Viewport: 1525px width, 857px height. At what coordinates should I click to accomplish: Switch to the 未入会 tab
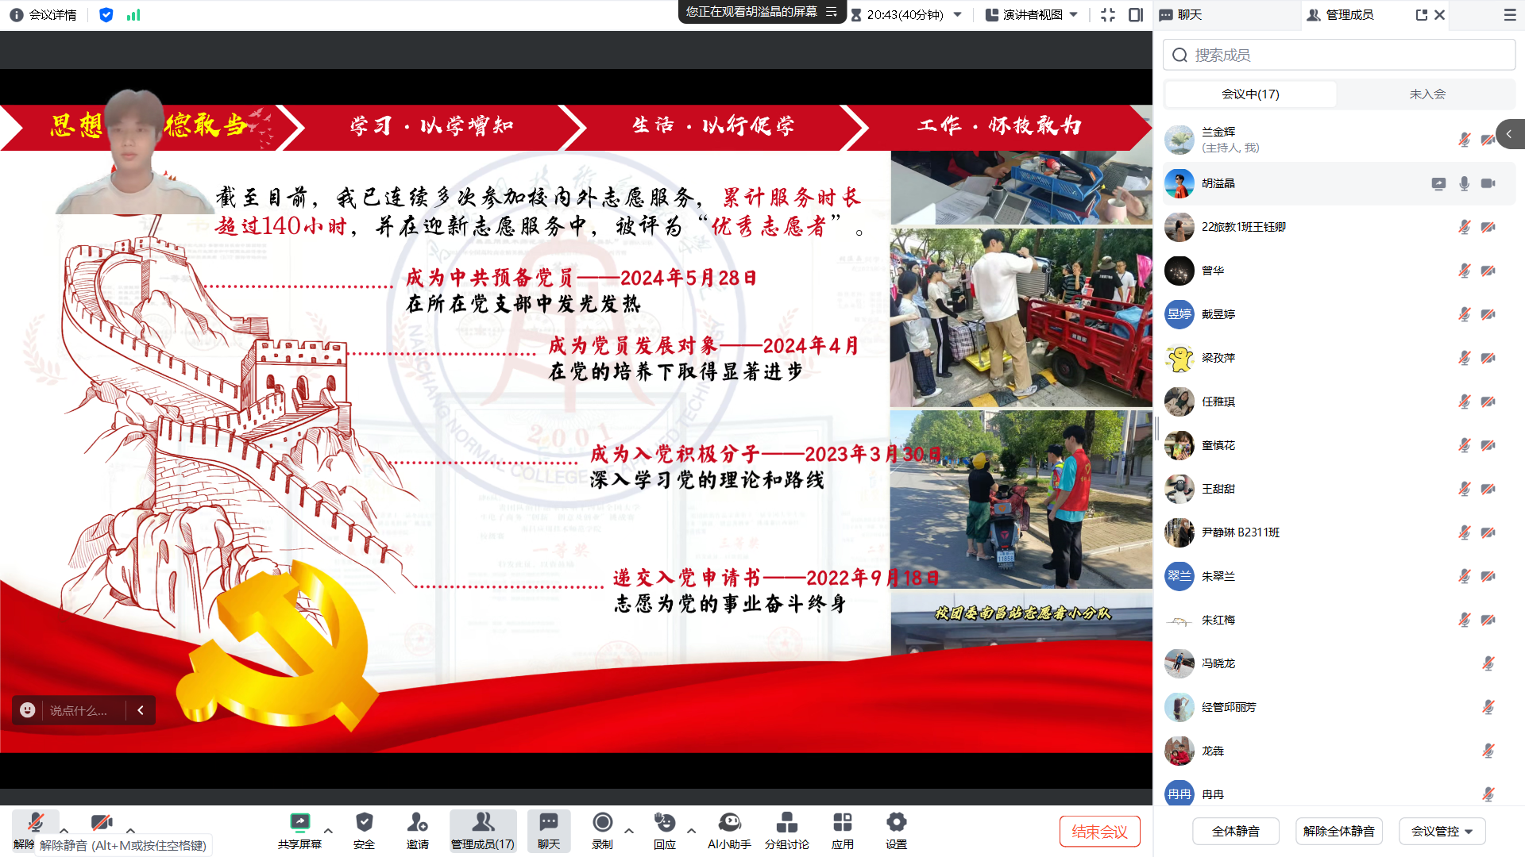pos(1427,94)
